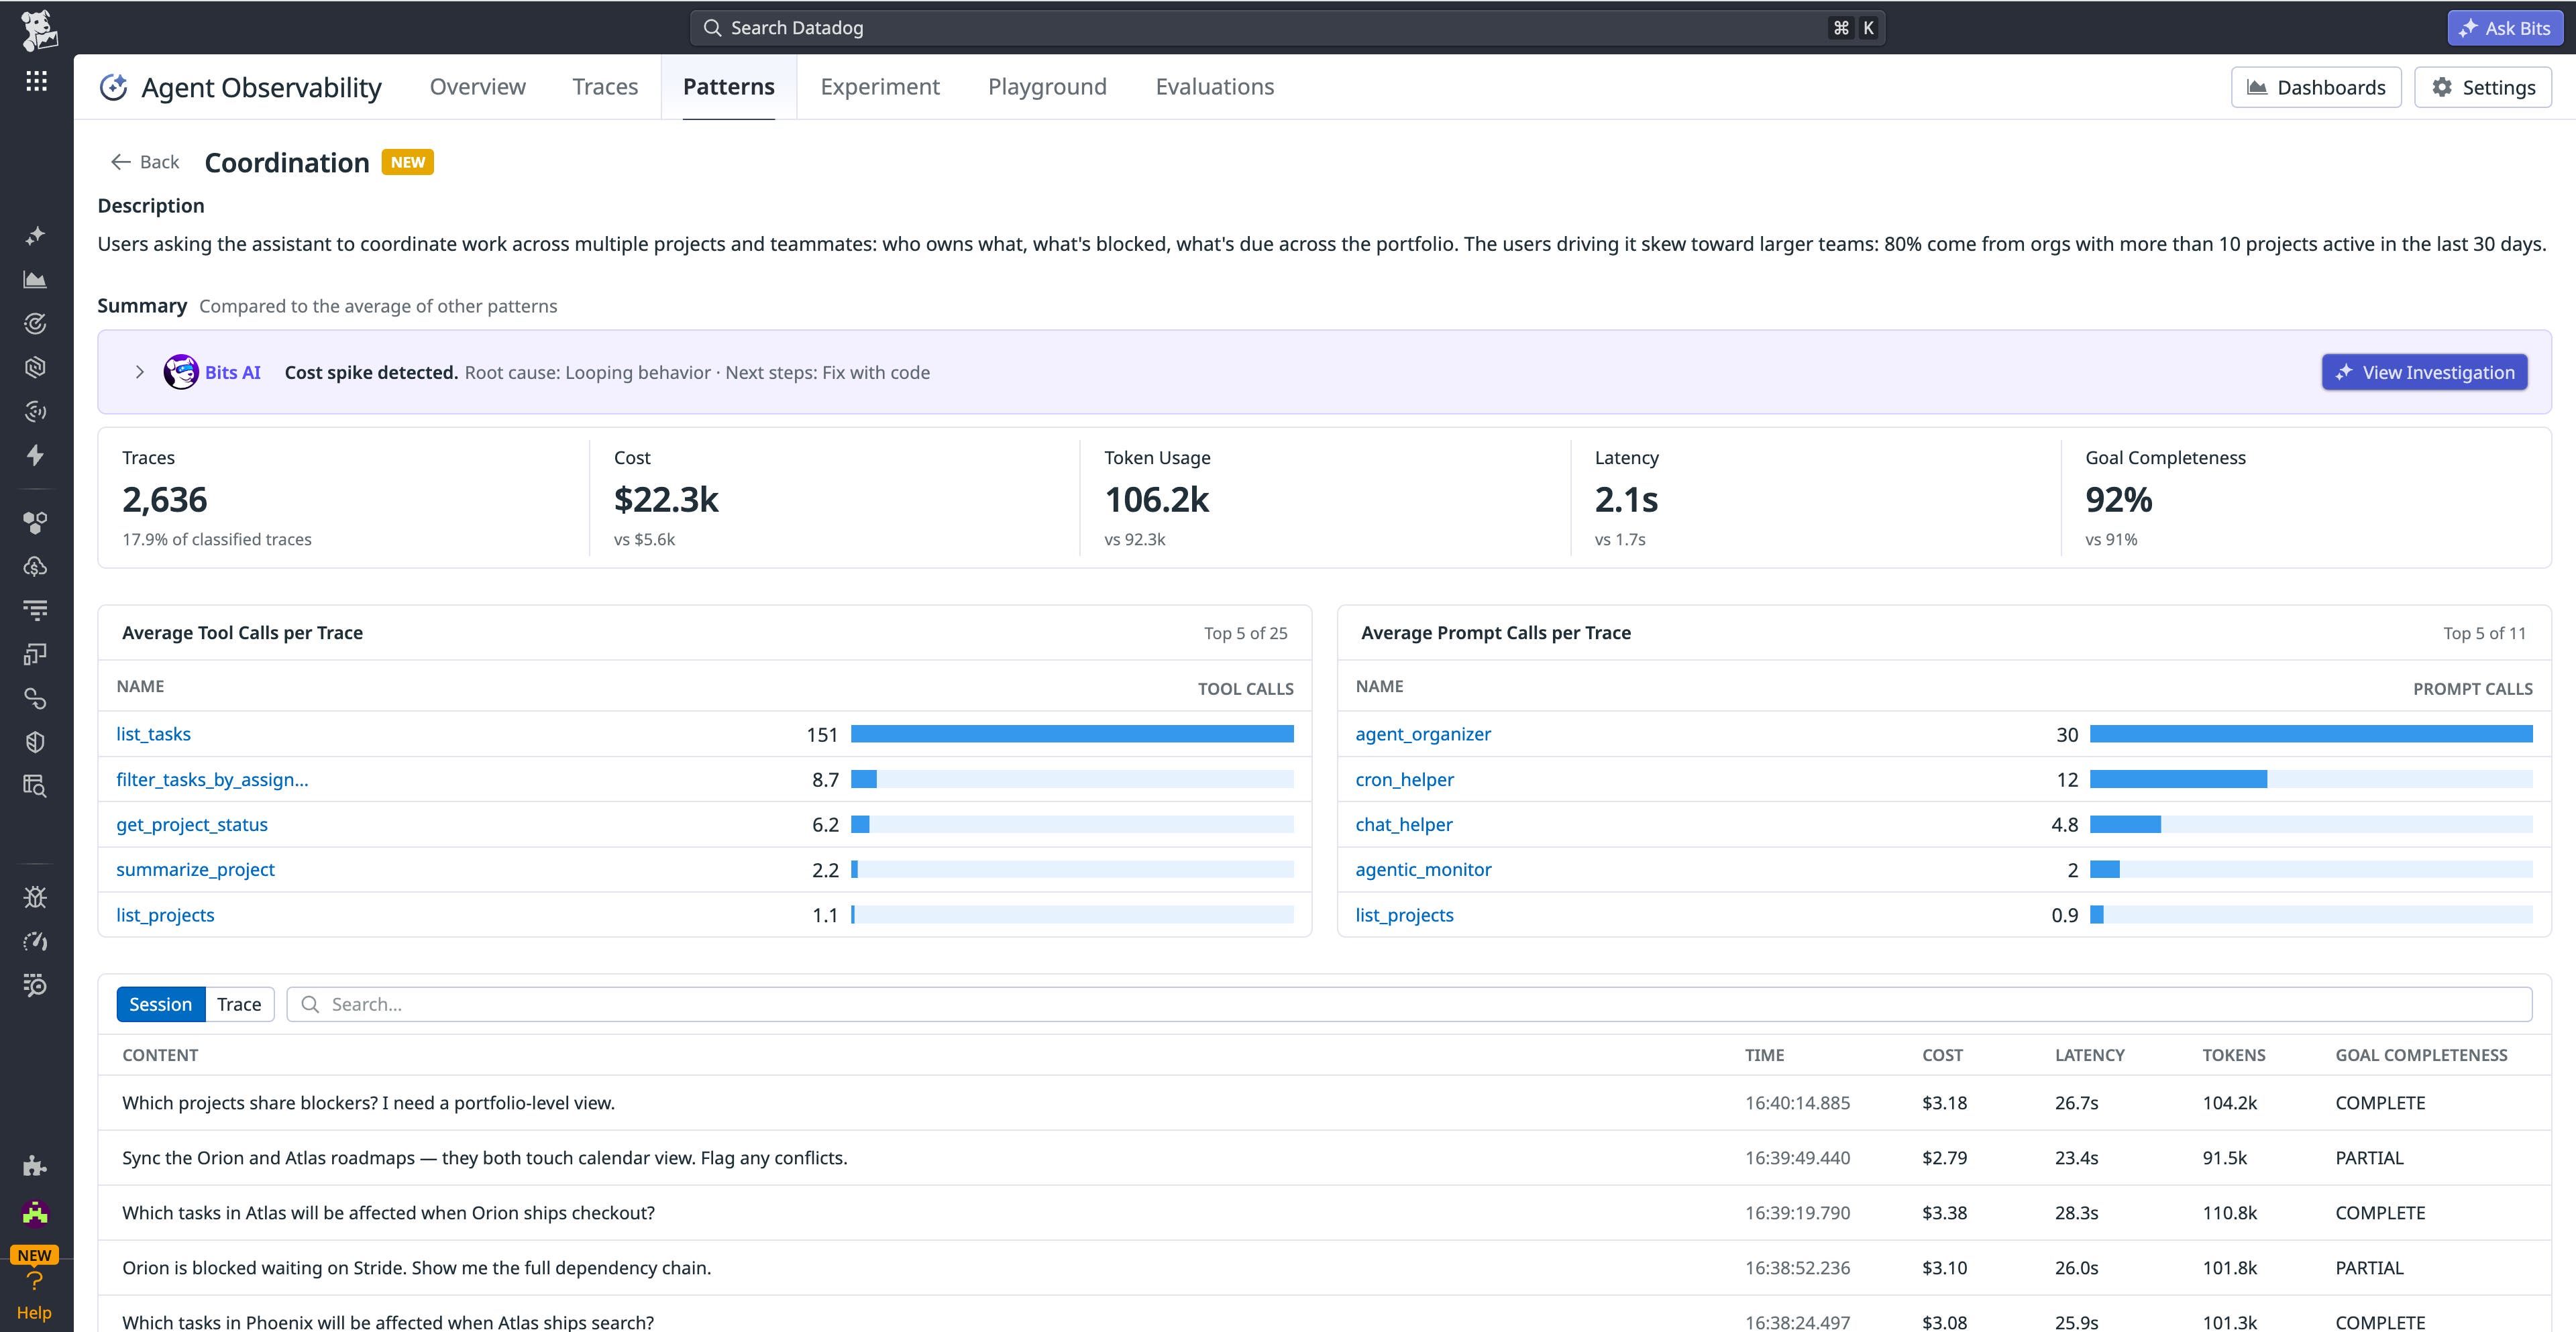
Task: Go Back to patterns list
Action: (145, 162)
